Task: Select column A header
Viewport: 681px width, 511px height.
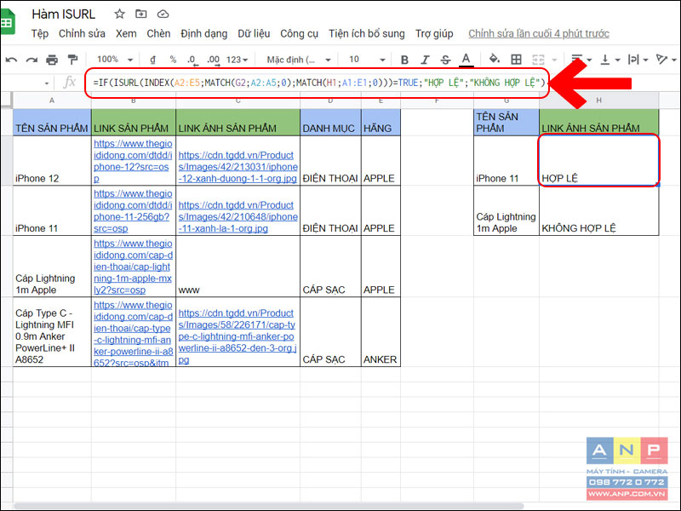Action: tap(52, 100)
